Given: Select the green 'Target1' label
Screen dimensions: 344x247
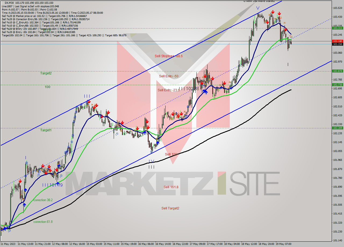Looking at the screenshot, I should 46,130.
